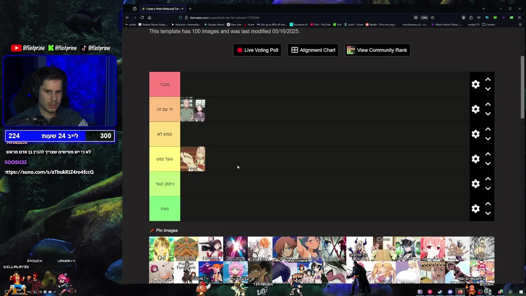View Community Rank

[x=377, y=50]
